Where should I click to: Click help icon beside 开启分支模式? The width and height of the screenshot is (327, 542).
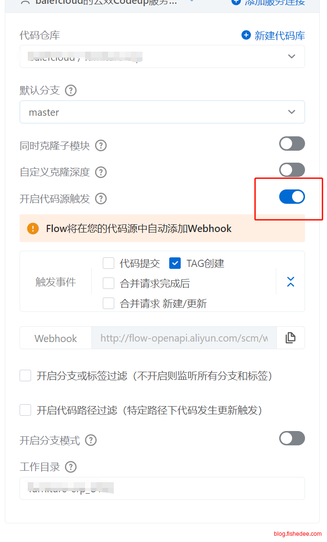coord(91,440)
